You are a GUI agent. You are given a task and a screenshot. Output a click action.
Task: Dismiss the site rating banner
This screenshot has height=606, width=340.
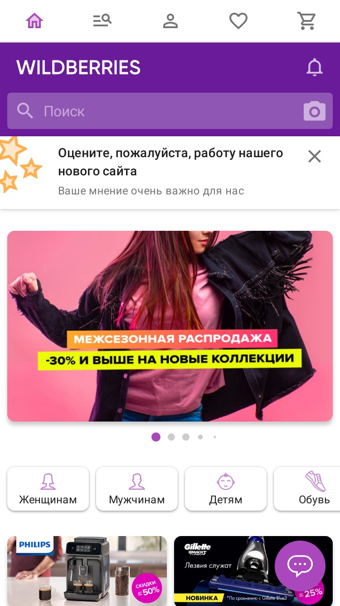[315, 157]
